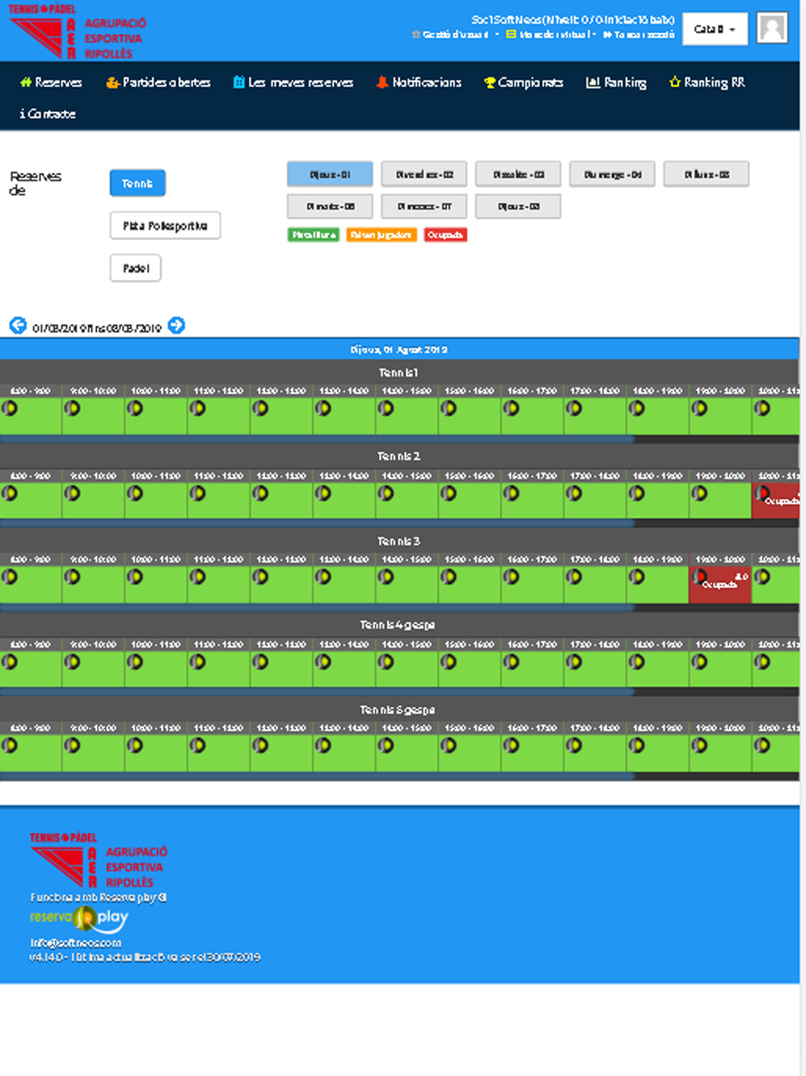This screenshot has height=1076, width=806.
Task: Open the Reserves menu item
Action: click(x=51, y=82)
